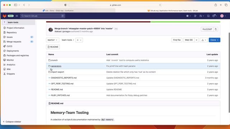This screenshot has width=230, height=129.
Task: Click commit 'Add documentation for Ruby debug patches'
Action: [x=127, y=95]
